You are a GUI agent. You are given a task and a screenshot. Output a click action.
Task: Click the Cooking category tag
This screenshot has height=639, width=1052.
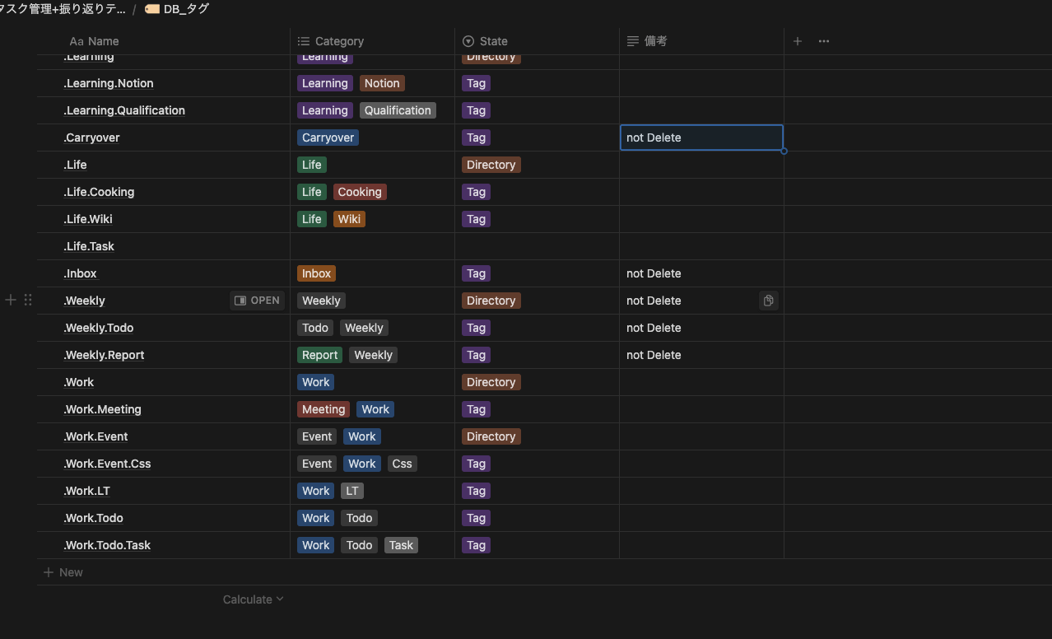tap(360, 192)
